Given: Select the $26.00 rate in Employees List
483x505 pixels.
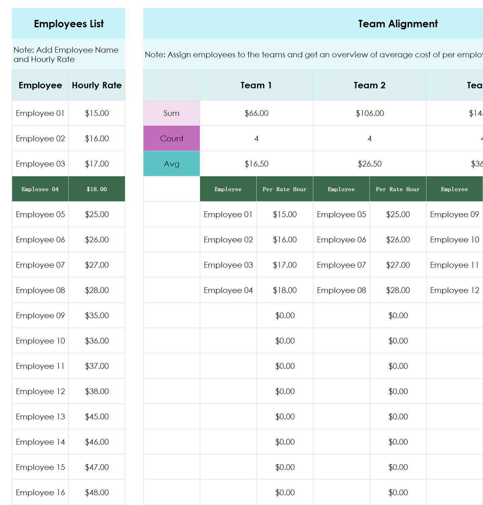Looking at the screenshot, I should (x=97, y=239).
